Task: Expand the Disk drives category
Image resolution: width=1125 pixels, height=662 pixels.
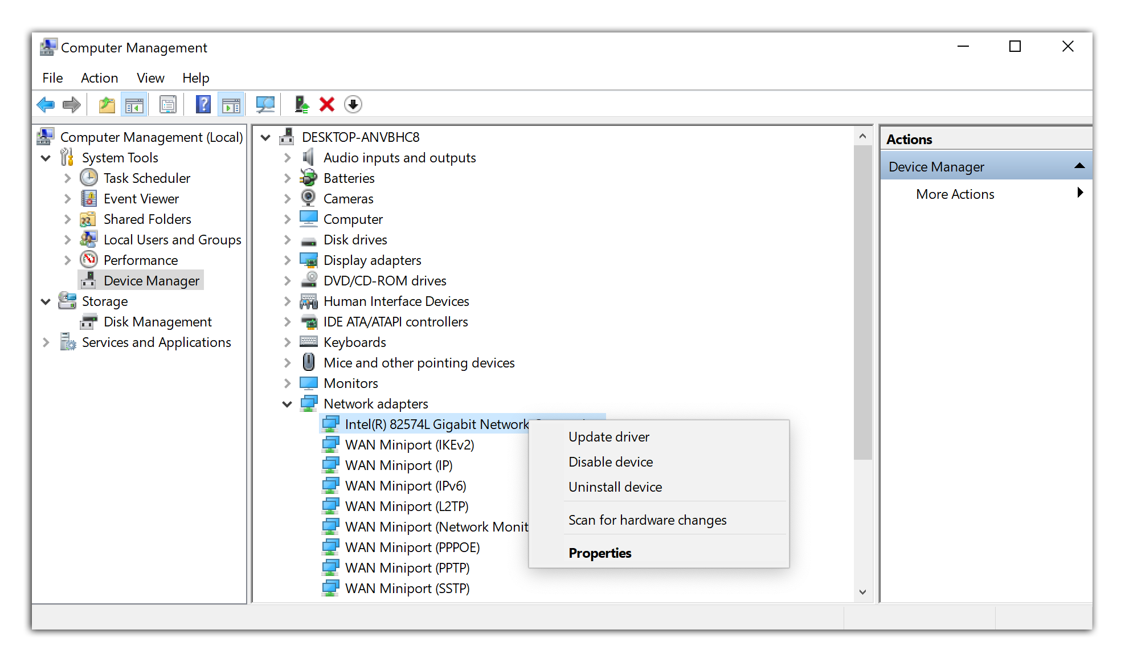Action: pyautogui.click(x=288, y=240)
